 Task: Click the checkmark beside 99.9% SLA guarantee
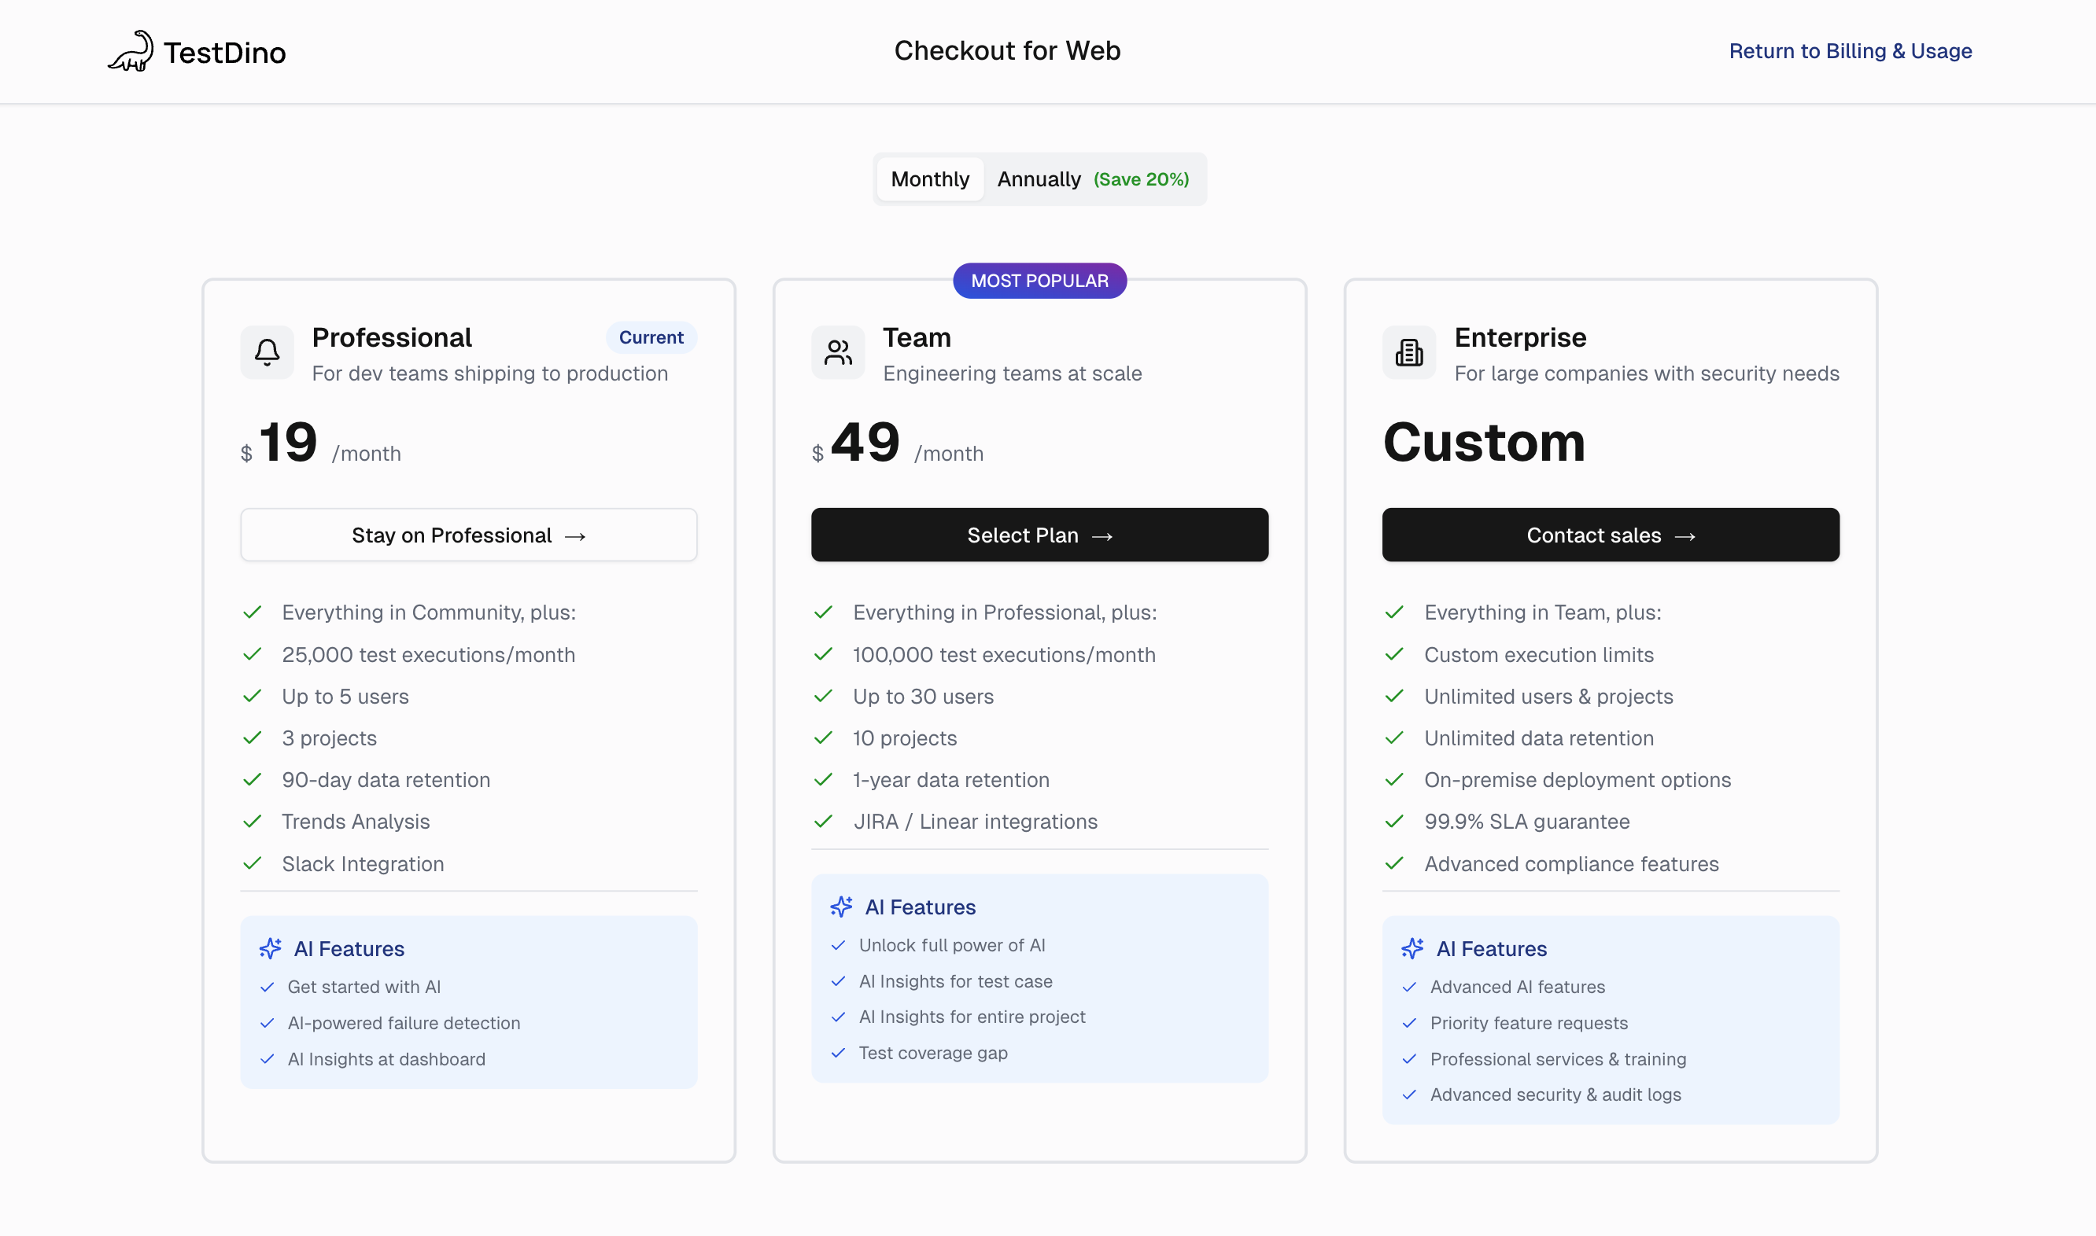coord(1394,821)
